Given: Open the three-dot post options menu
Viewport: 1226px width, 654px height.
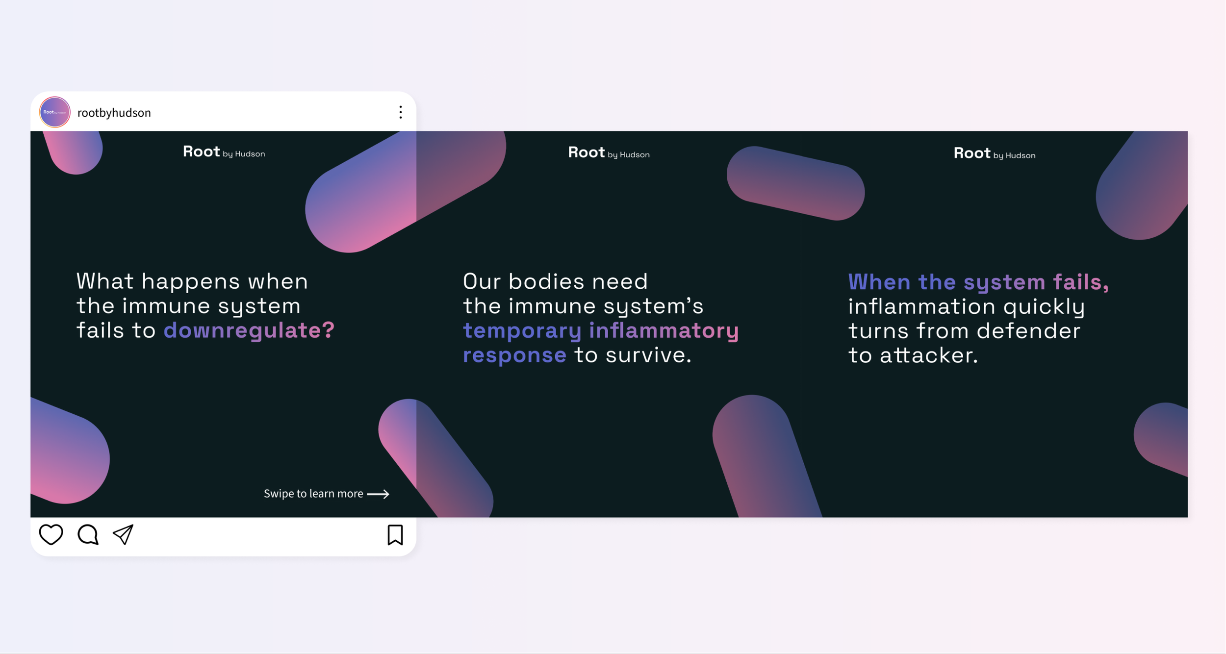Looking at the screenshot, I should coord(401,112).
